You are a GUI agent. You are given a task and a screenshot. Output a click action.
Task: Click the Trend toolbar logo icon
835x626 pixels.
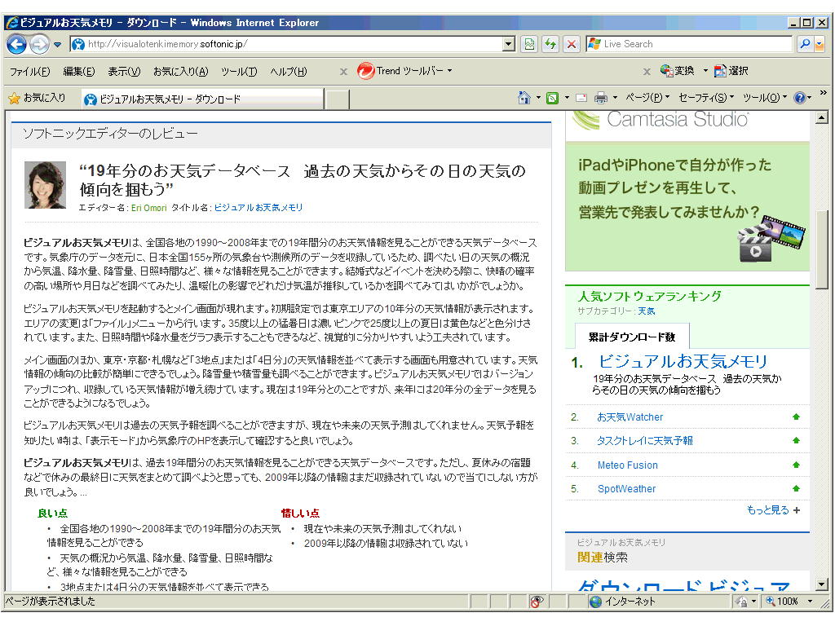coord(366,71)
